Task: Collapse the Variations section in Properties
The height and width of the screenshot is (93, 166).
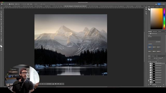Action: pos(148,44)
